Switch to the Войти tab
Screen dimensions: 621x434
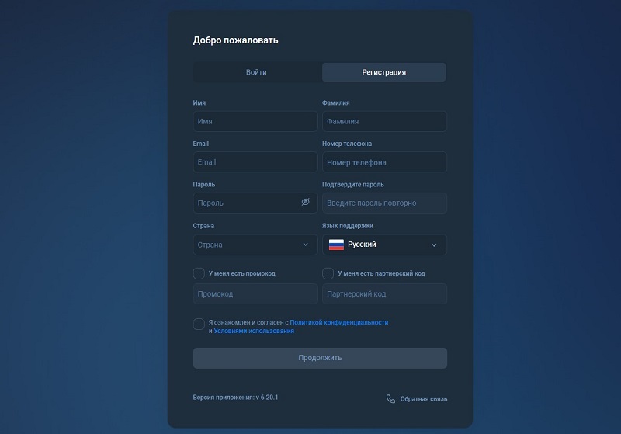click(256, 72)
